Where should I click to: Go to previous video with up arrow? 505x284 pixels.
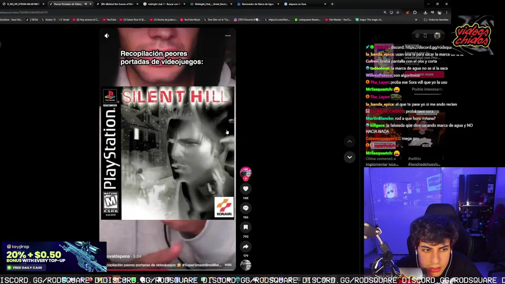pyautogui.click(x=349, y=141)
